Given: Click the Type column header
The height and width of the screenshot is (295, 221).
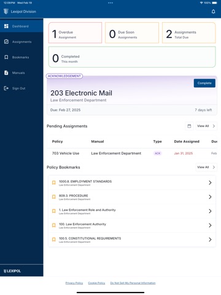Looking at the screenshot, I should (157, 141).
